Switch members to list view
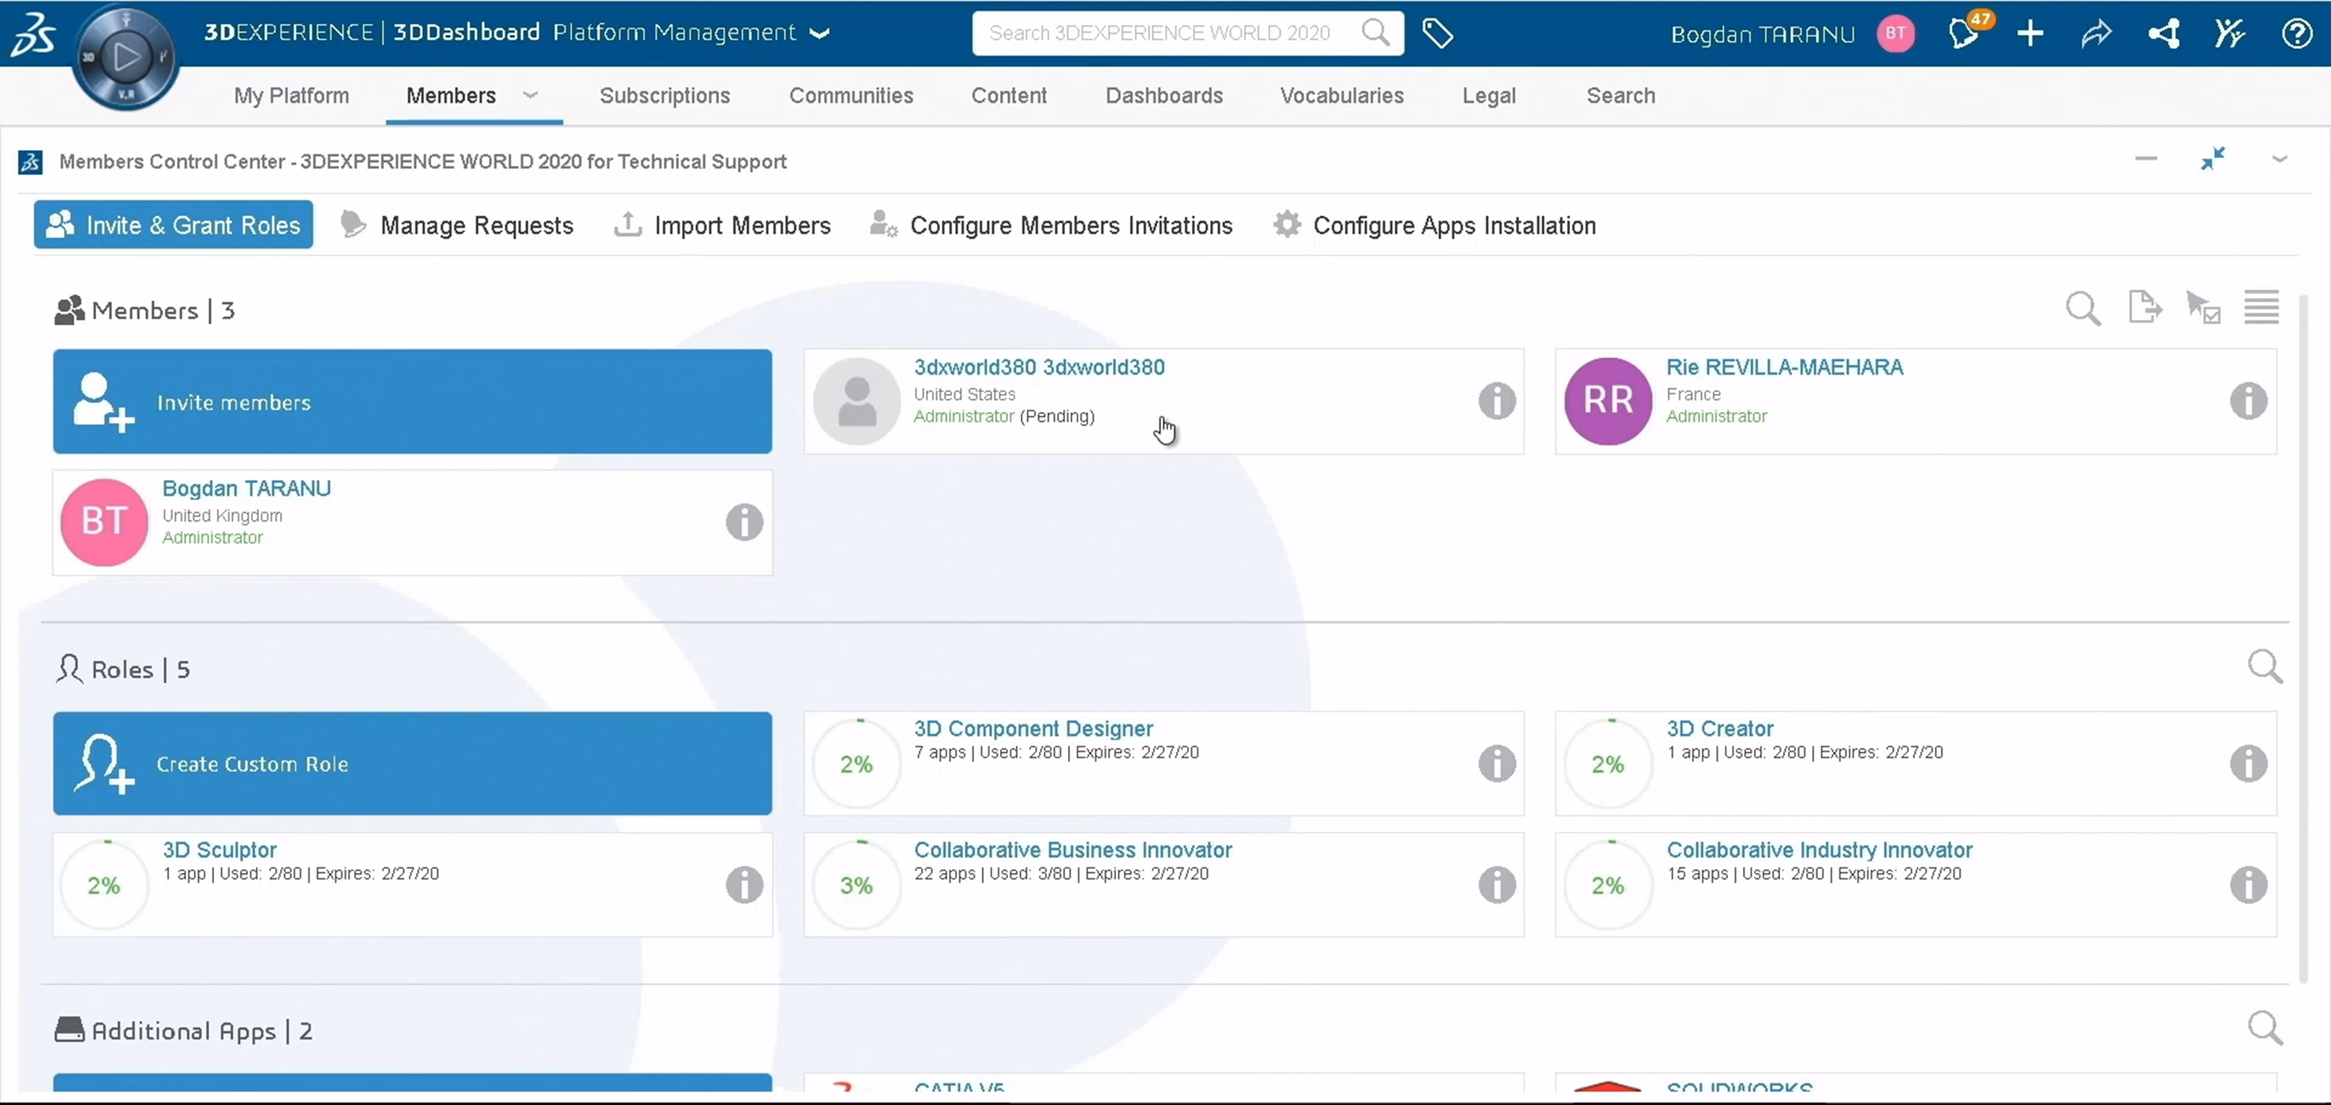This screenshot has width=2331, height=1105. point(2262,308)
